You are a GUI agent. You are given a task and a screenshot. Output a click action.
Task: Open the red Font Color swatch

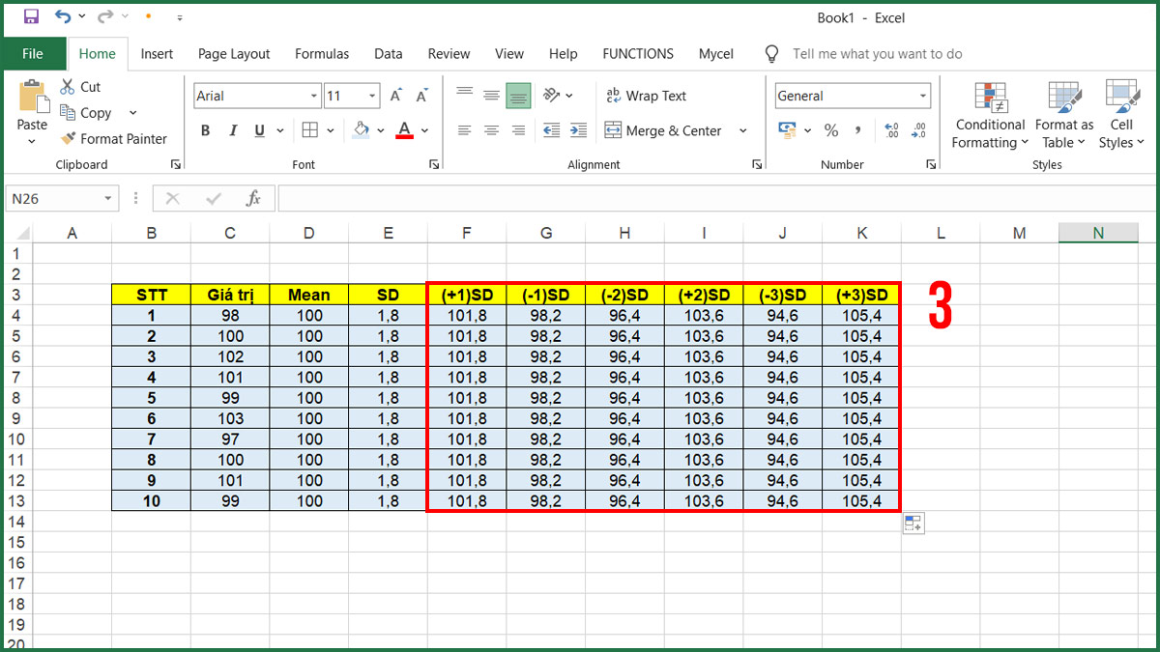pyautogui.click(x=406, y=130)
